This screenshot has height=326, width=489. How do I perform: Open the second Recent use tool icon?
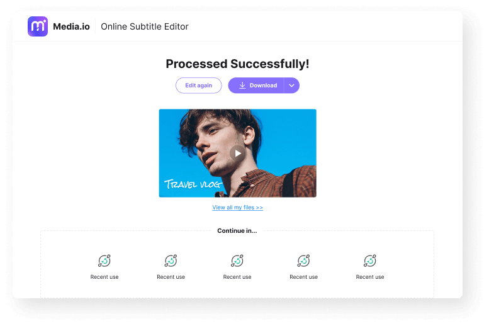pyautogui.click(x=171, y=261)
